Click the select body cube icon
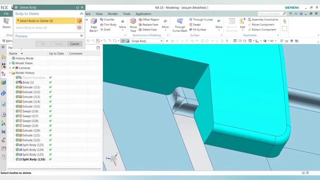320x180 pixels. pos(79,20)
